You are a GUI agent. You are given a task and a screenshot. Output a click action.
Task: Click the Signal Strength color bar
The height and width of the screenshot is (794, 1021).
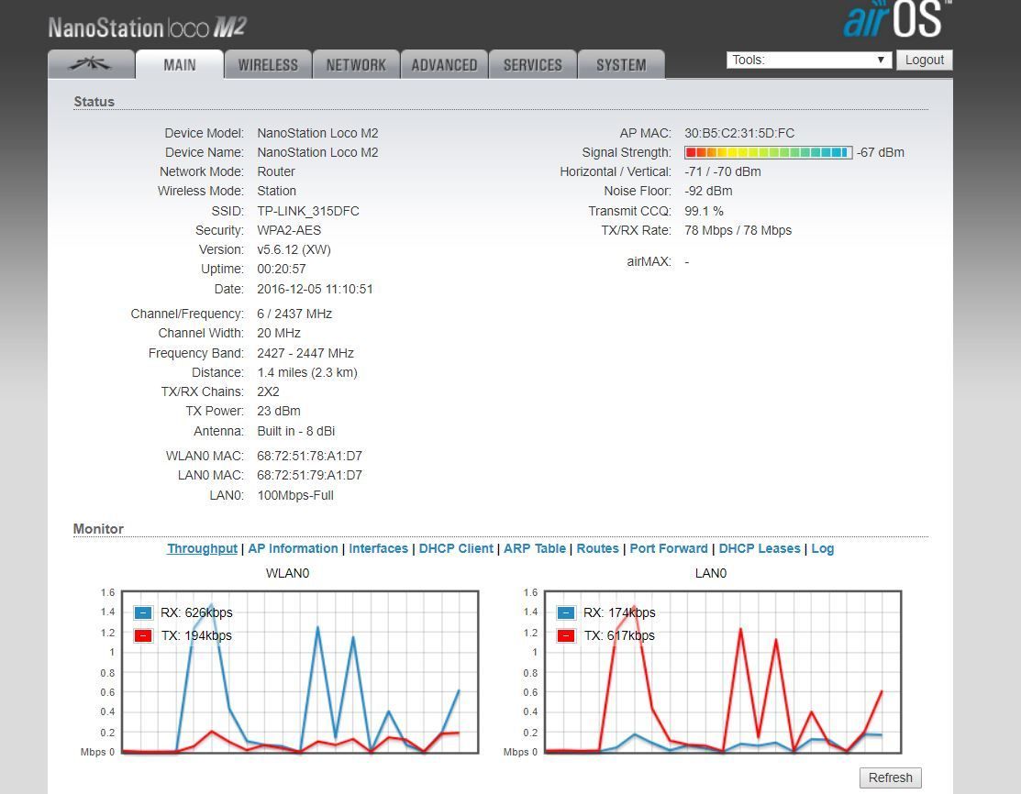[769, 152]
